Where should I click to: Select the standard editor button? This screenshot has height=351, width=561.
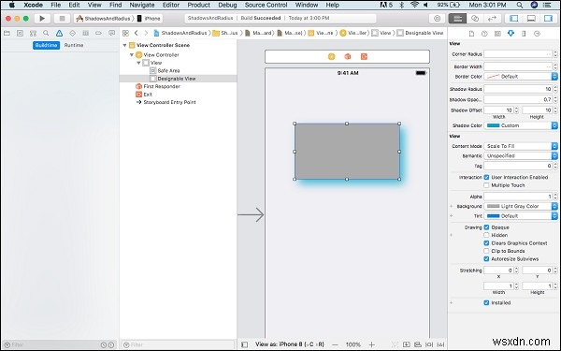coord(457,19)
